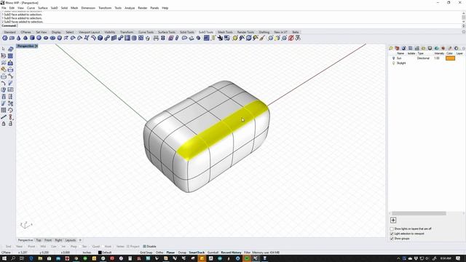Open the SubD menu
The width and height of the screenshot is (466, 262).
click(54, 8)
